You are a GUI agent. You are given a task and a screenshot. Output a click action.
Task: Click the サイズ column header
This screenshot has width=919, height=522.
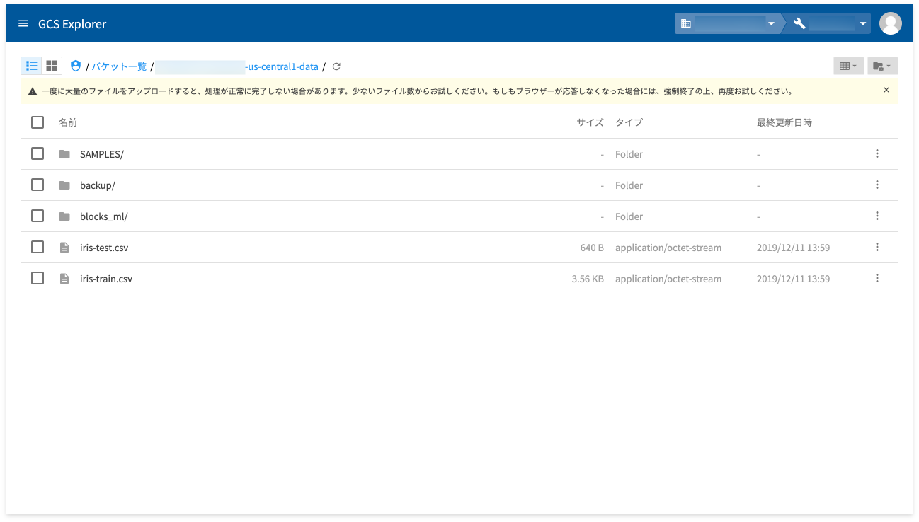coord(590,122)
